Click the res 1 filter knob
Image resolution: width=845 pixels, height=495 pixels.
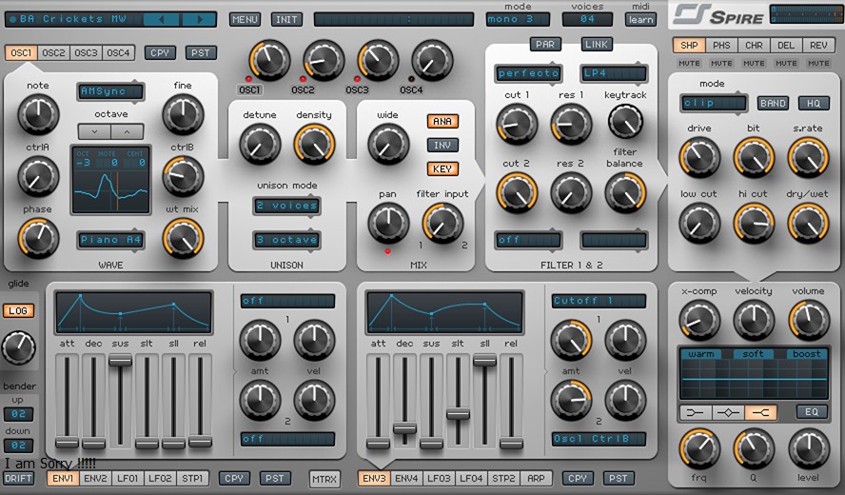tap(571, 124)
